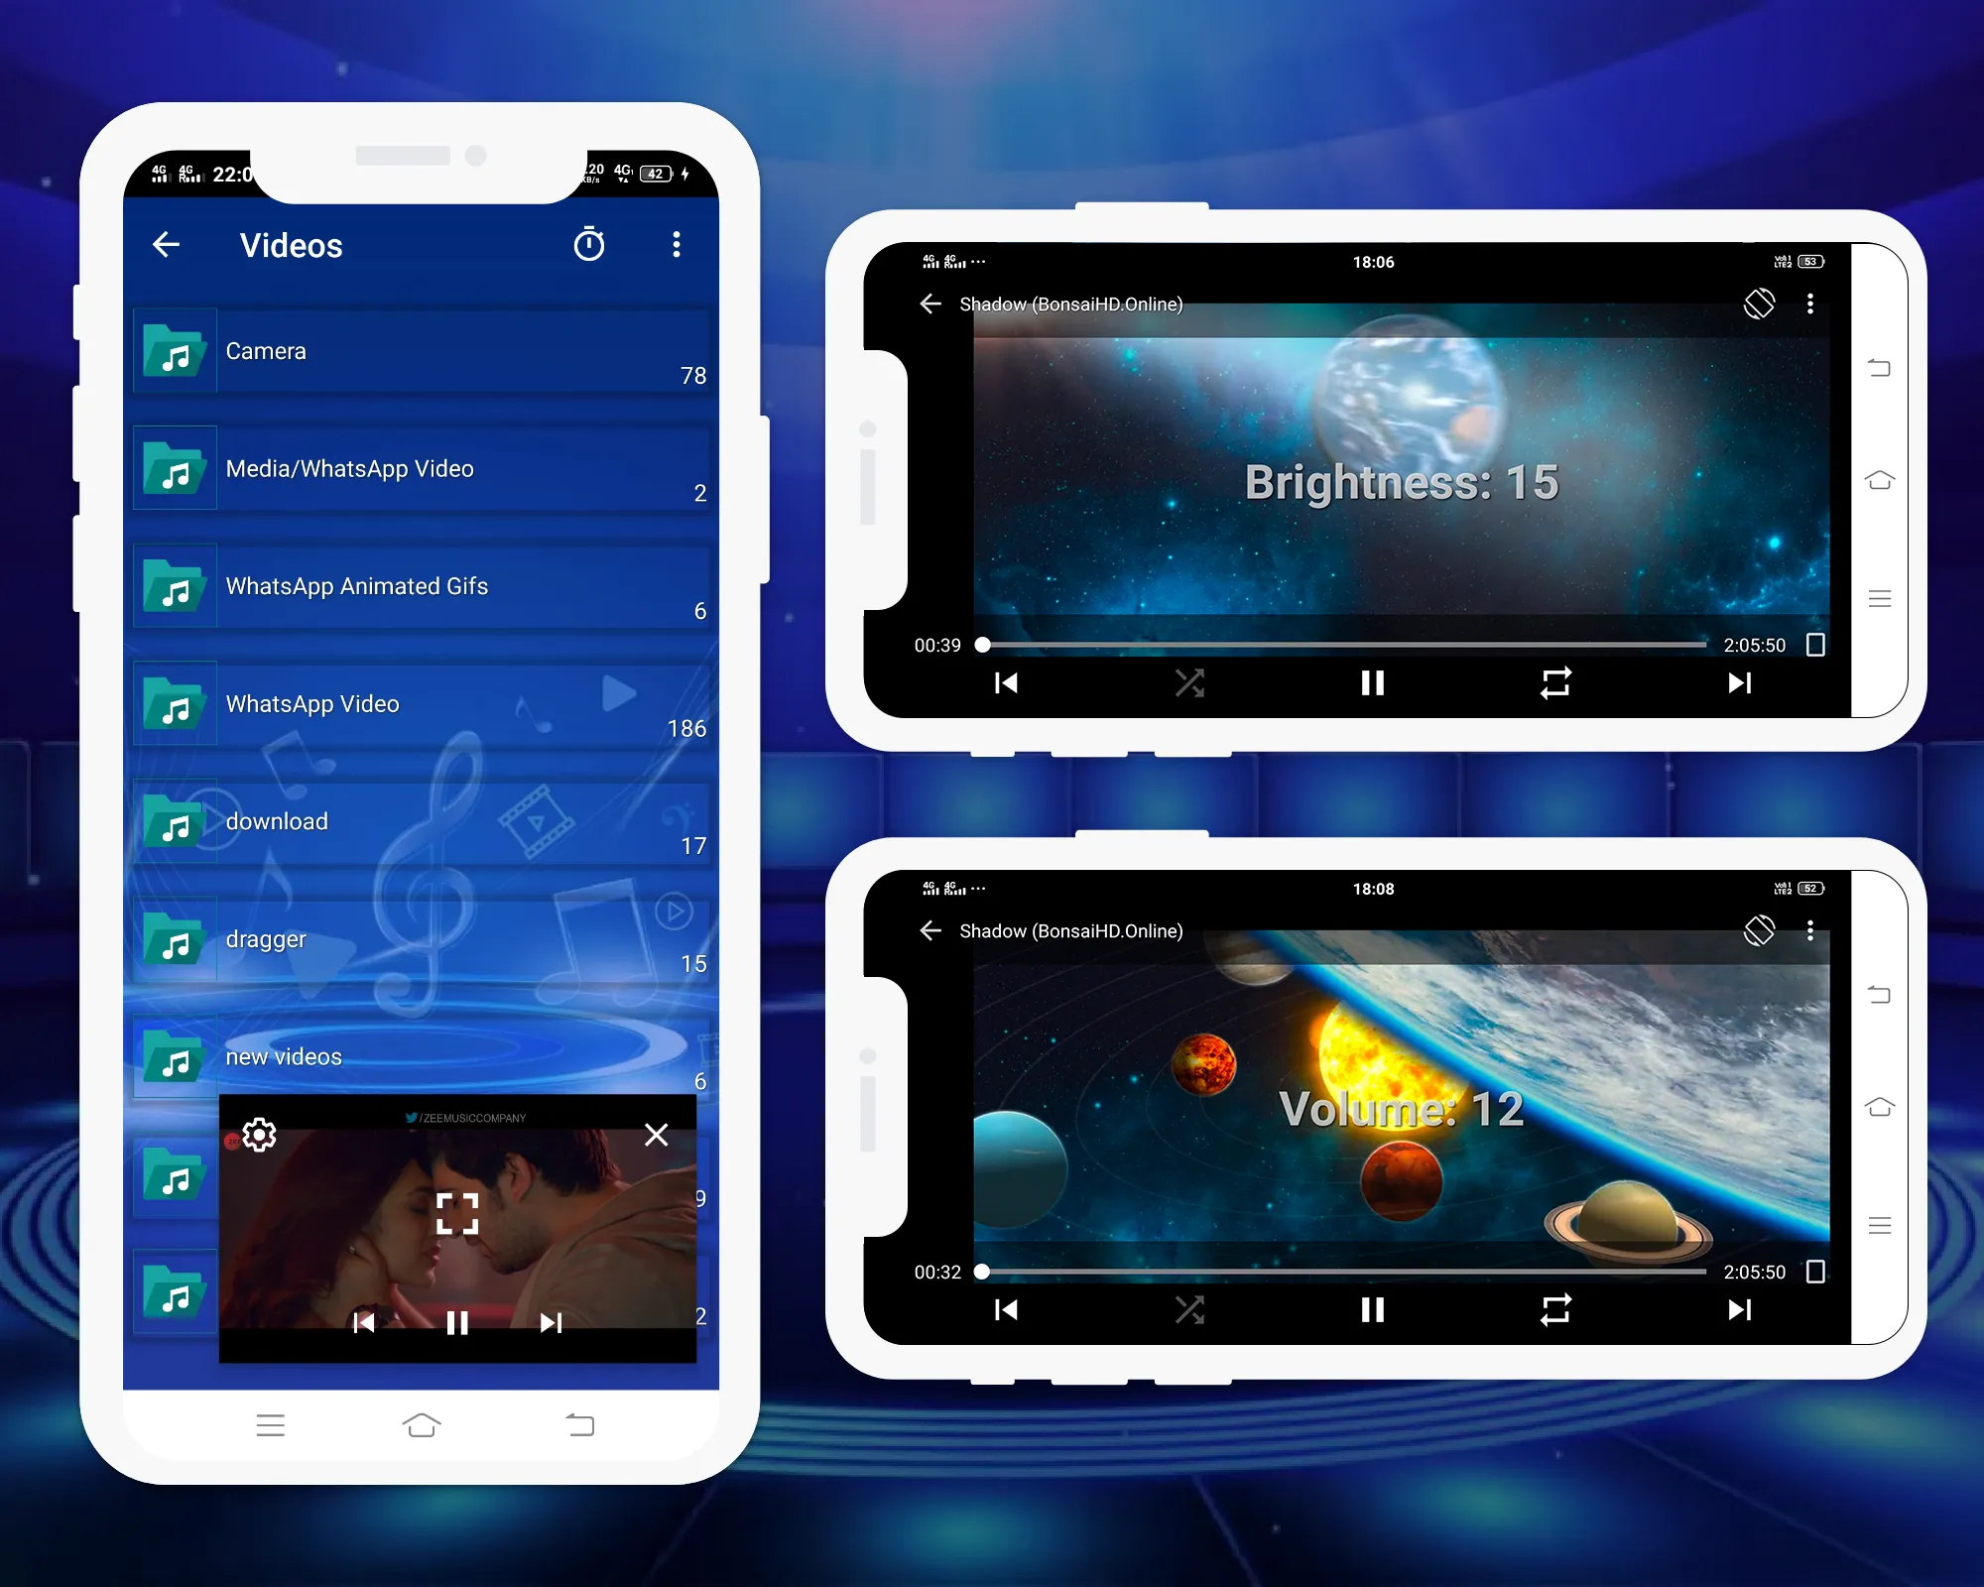Navigate back from Videos screen
This screenshot has width=1984, height=1587.
pos(167,245)
